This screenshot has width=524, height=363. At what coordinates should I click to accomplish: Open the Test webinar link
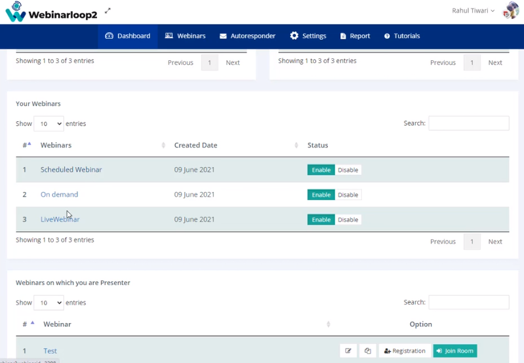50,351
